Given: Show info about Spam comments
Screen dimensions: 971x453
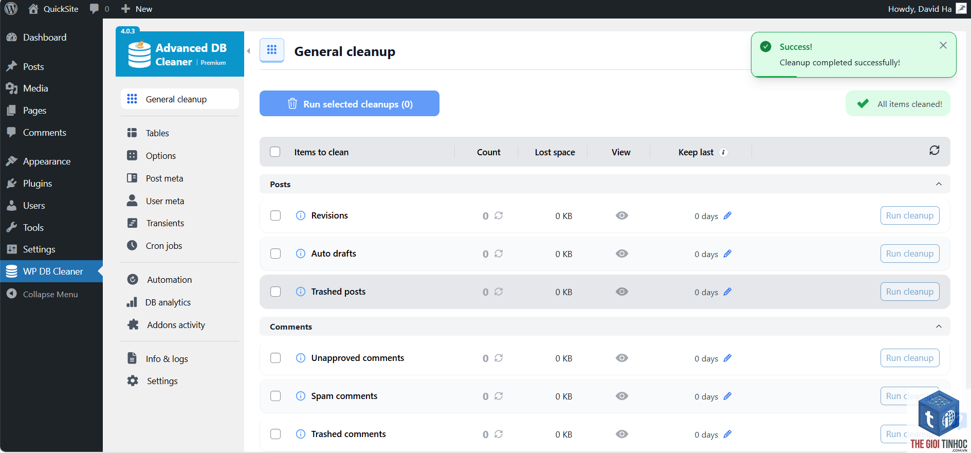Looking at the screenshot, I should 301,396.
